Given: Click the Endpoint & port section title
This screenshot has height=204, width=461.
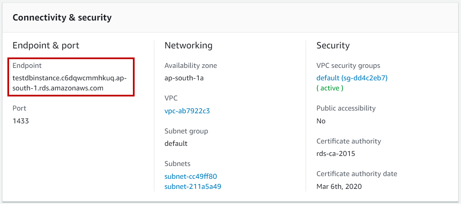Looking at the screenshot, I should pos(46,45).
